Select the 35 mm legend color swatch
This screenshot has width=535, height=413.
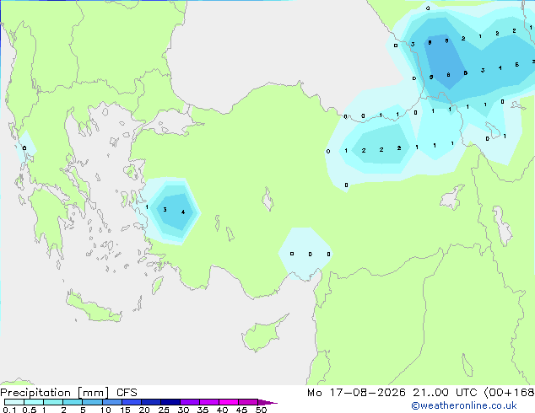(x=208, y=402)
